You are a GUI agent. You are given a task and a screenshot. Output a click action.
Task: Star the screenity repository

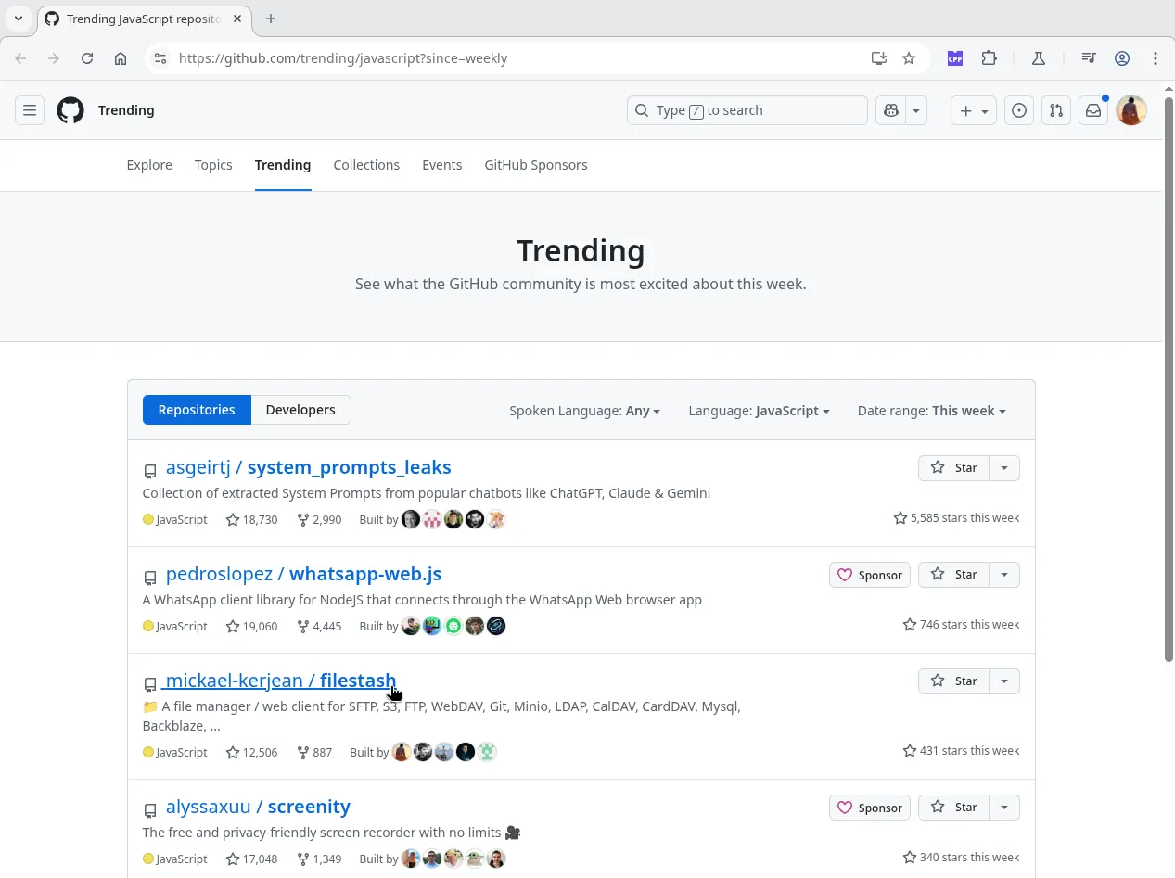[954, 808]
